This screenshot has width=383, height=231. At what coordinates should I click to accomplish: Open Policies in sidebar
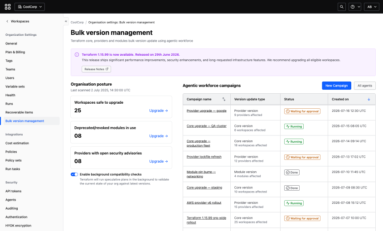[x=11, y=152]
